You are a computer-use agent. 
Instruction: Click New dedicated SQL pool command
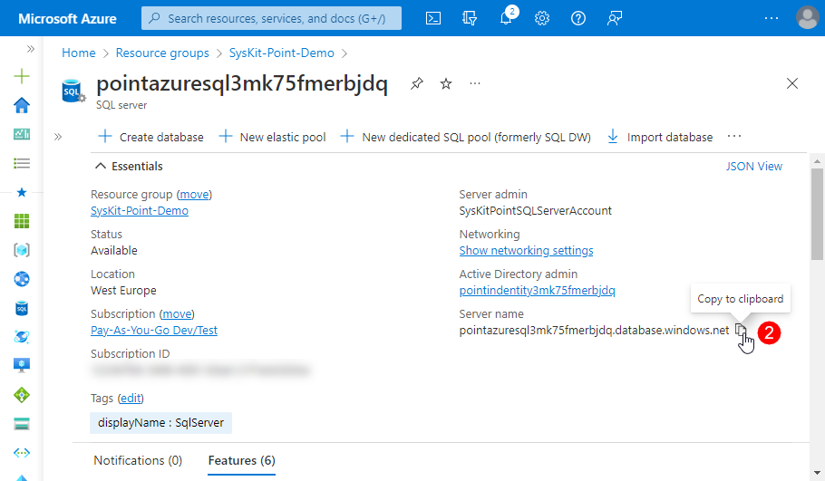[x=466, y=137]
